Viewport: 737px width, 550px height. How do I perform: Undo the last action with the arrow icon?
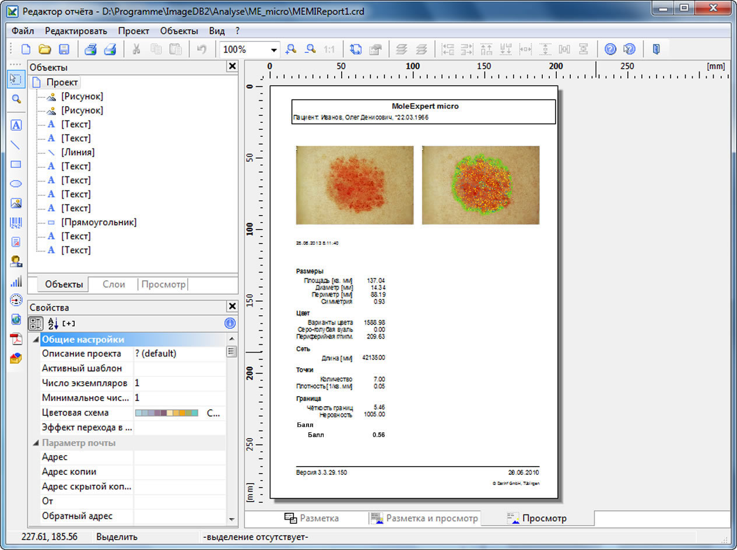[202, 50]
